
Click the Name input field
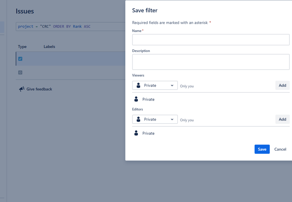point(211,40)
